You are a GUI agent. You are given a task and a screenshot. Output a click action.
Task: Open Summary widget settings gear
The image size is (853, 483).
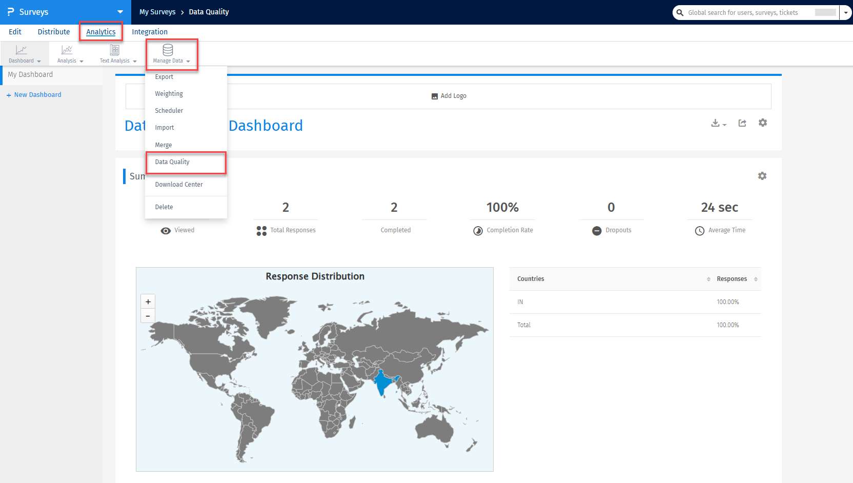click(762, 176)
